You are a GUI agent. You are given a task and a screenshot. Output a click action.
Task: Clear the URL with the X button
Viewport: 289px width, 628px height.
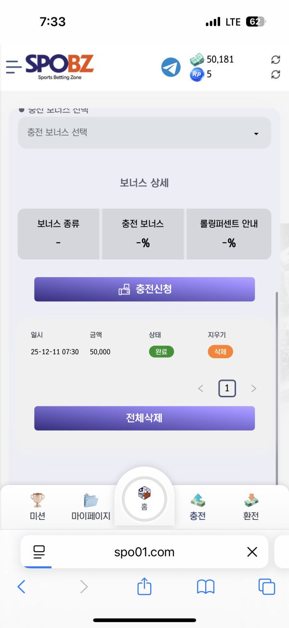(252, 552)
